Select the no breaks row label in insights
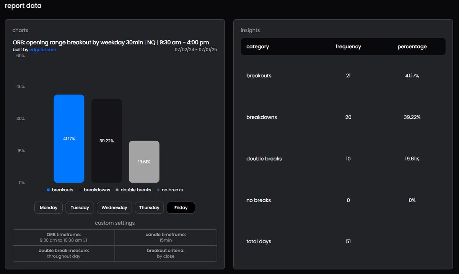The image size is (459, 274). (x=259, y=200)
